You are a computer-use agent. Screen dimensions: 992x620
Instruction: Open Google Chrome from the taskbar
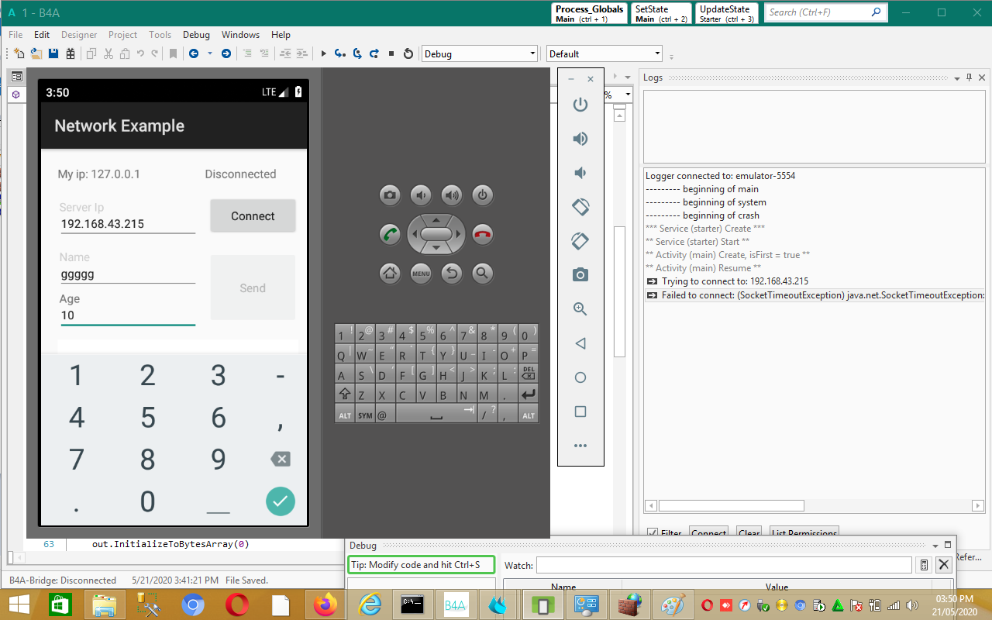coord(193,604)
